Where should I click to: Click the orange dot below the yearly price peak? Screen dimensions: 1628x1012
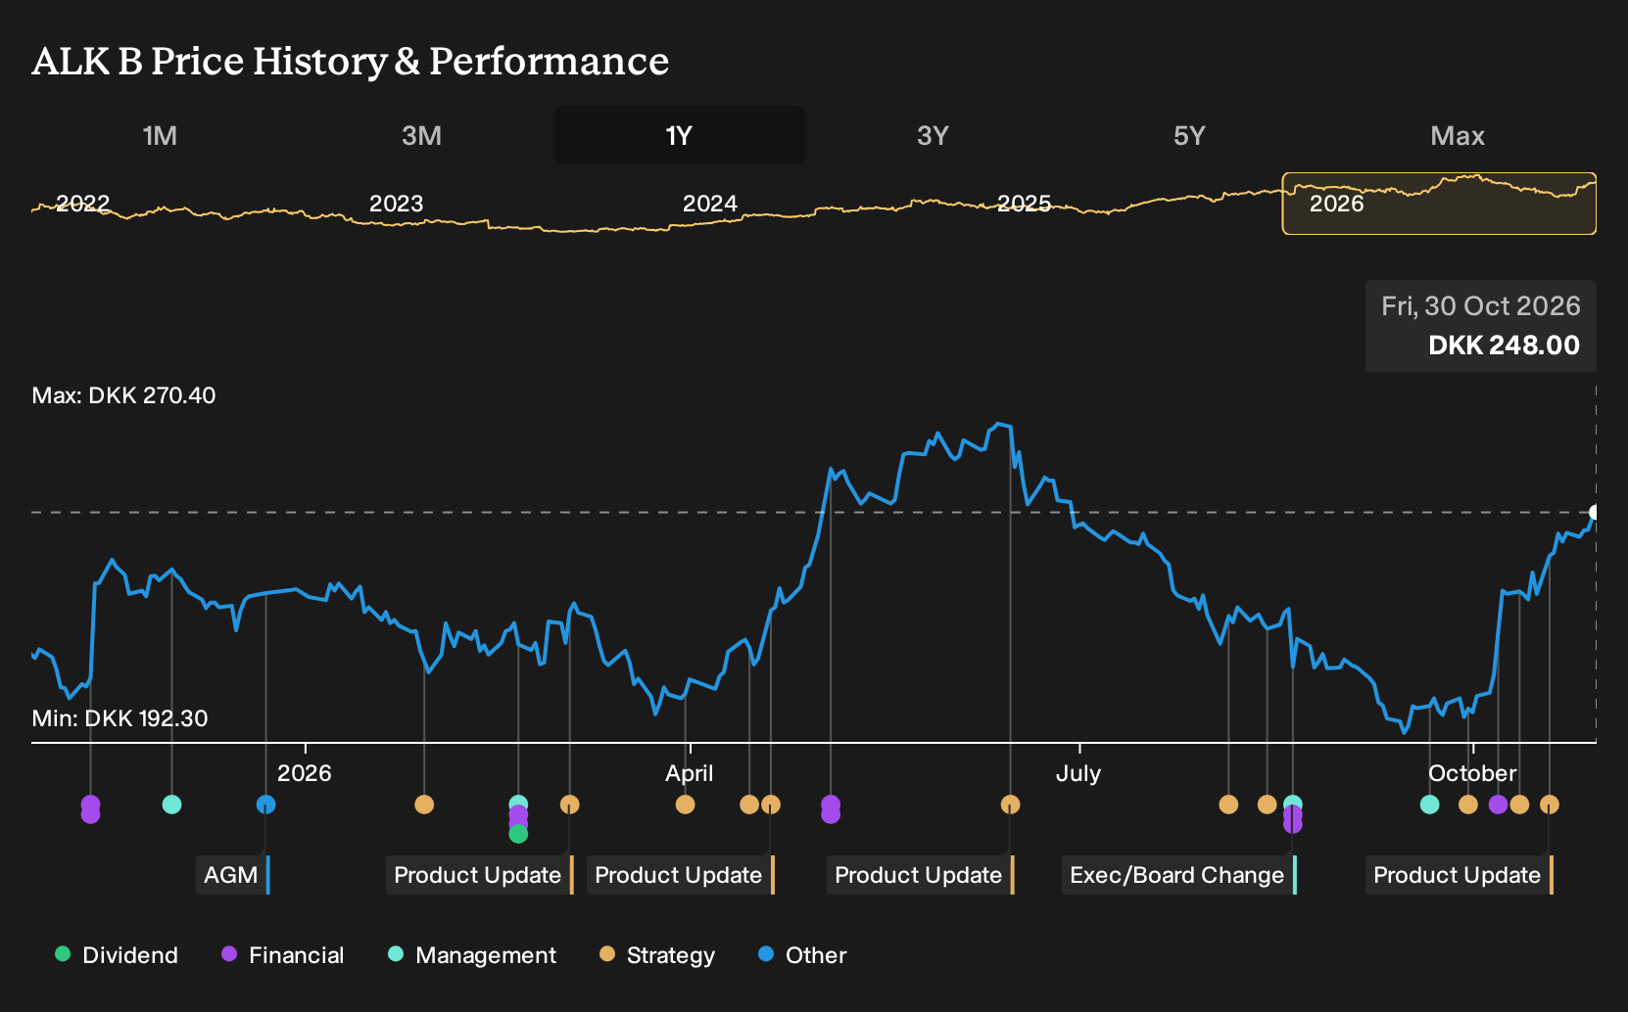point(1010,805)
